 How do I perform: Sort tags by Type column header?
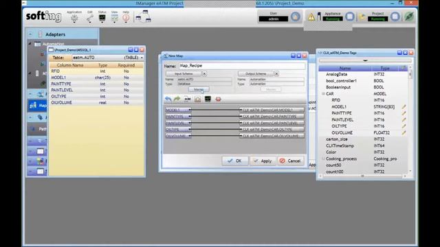(385, 68)
